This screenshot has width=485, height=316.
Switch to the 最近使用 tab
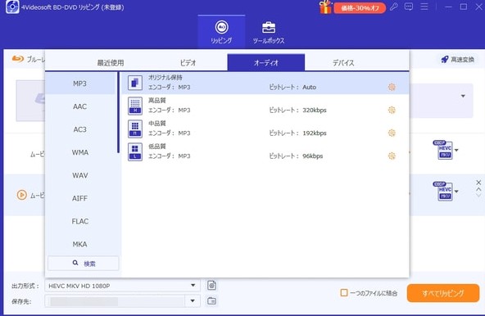(111, 63)
